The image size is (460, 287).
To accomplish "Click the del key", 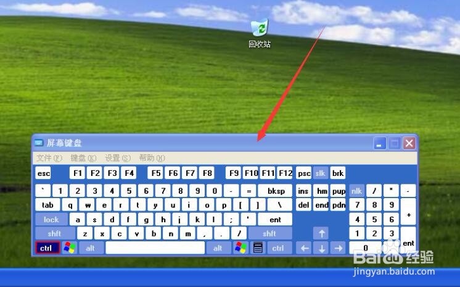I will tap(303, 205).
